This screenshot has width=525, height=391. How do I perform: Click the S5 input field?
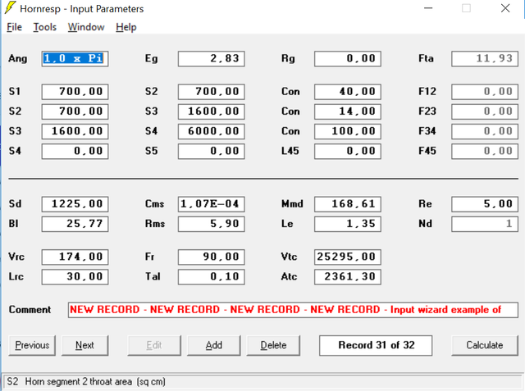pyautogui.click(x=212, y=151)
